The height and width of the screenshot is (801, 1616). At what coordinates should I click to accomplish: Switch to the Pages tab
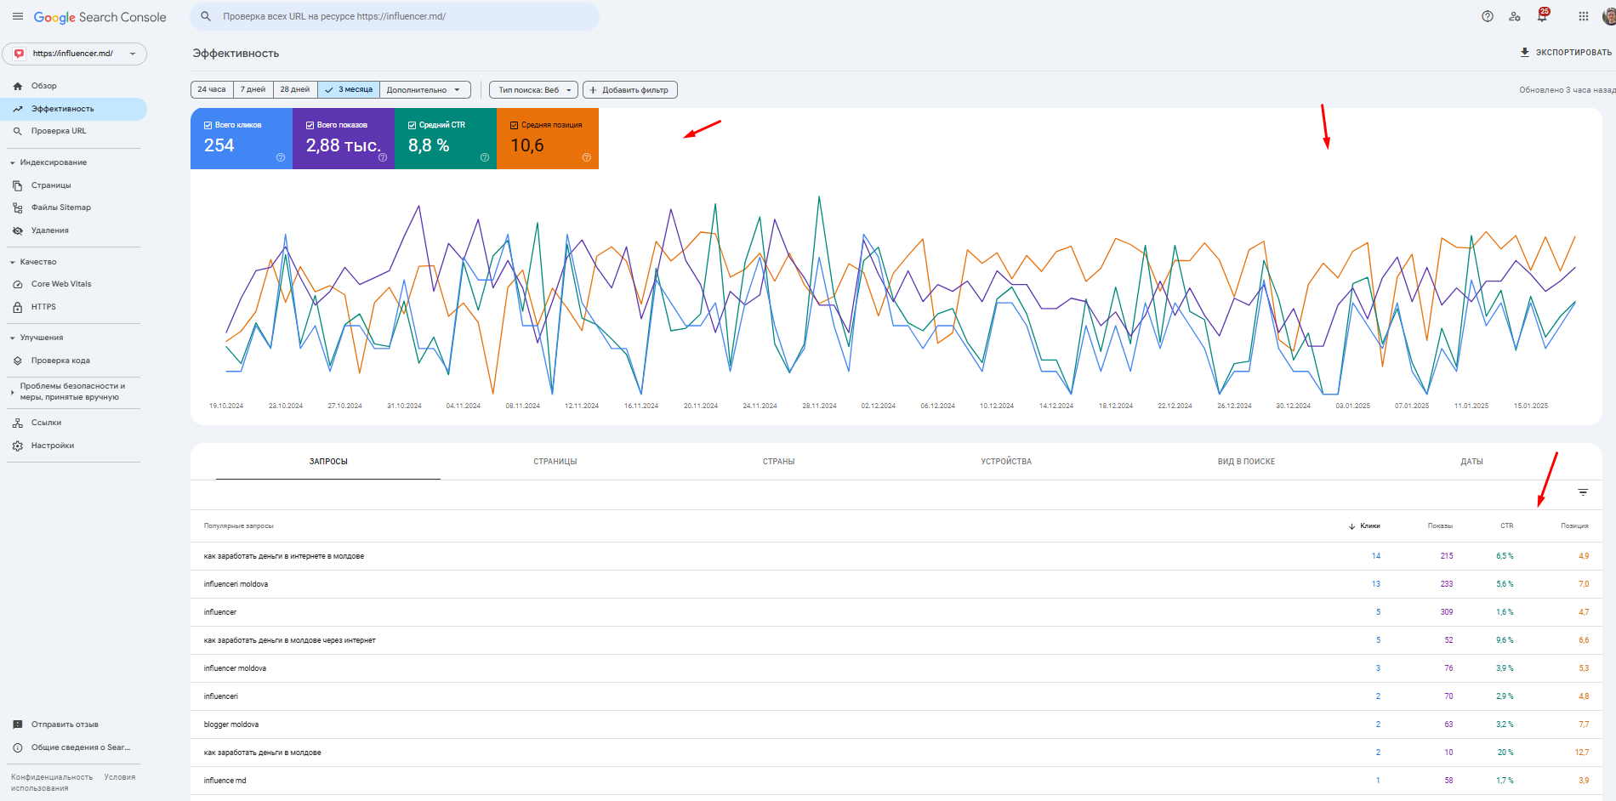coord(555,462)
